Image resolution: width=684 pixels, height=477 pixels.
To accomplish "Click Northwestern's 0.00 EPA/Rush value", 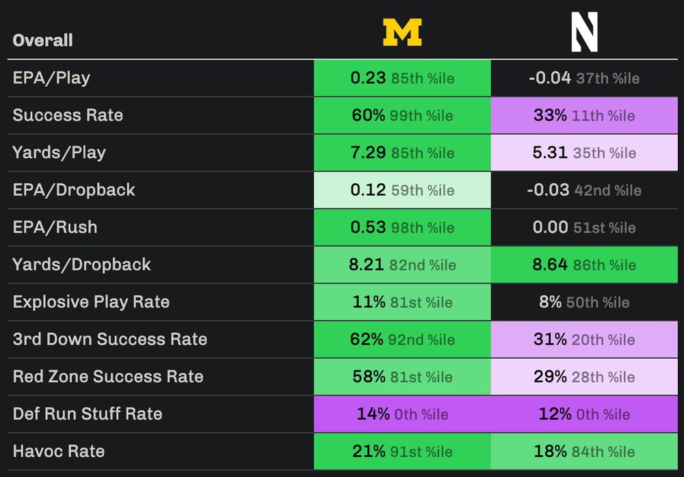I will coord(551,228).
